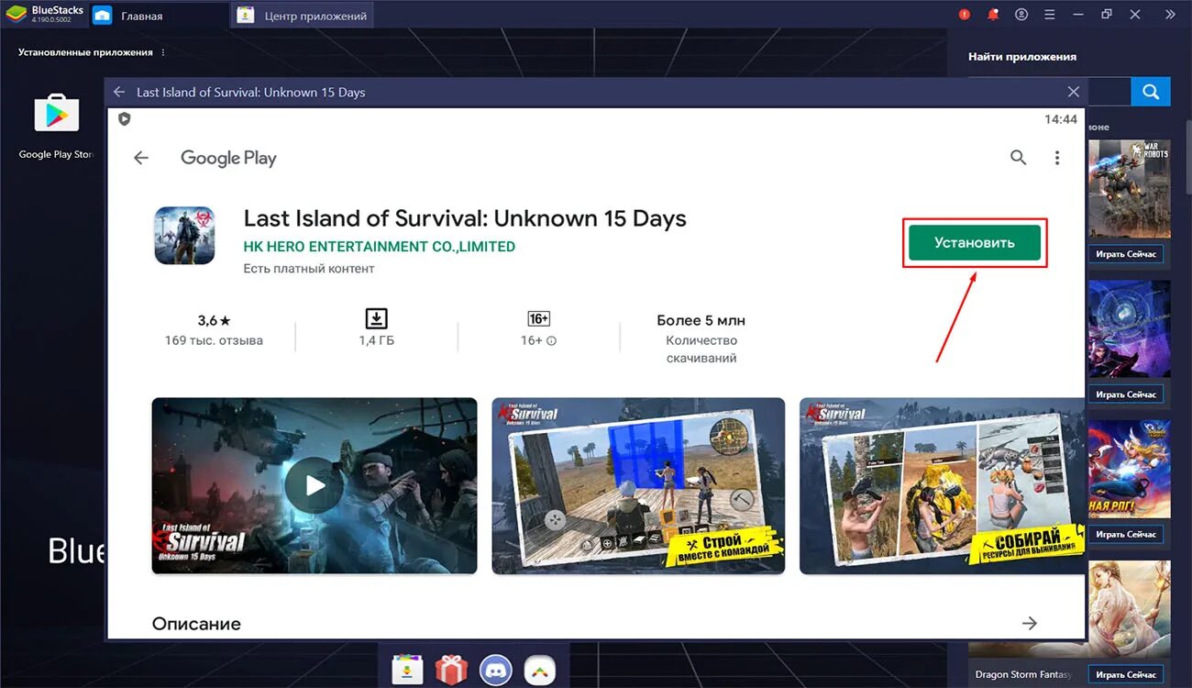Open the BlueStacks arrow-logo dock icon
The height and width of the screenshot is (688, 1192).
click(x=540, y=671)
